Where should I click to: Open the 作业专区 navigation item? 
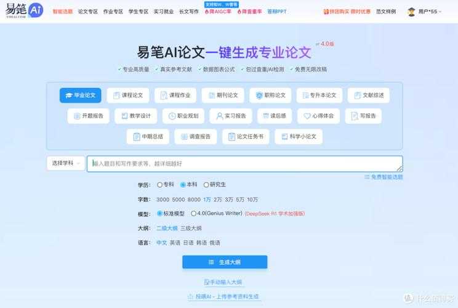(113, 12)
